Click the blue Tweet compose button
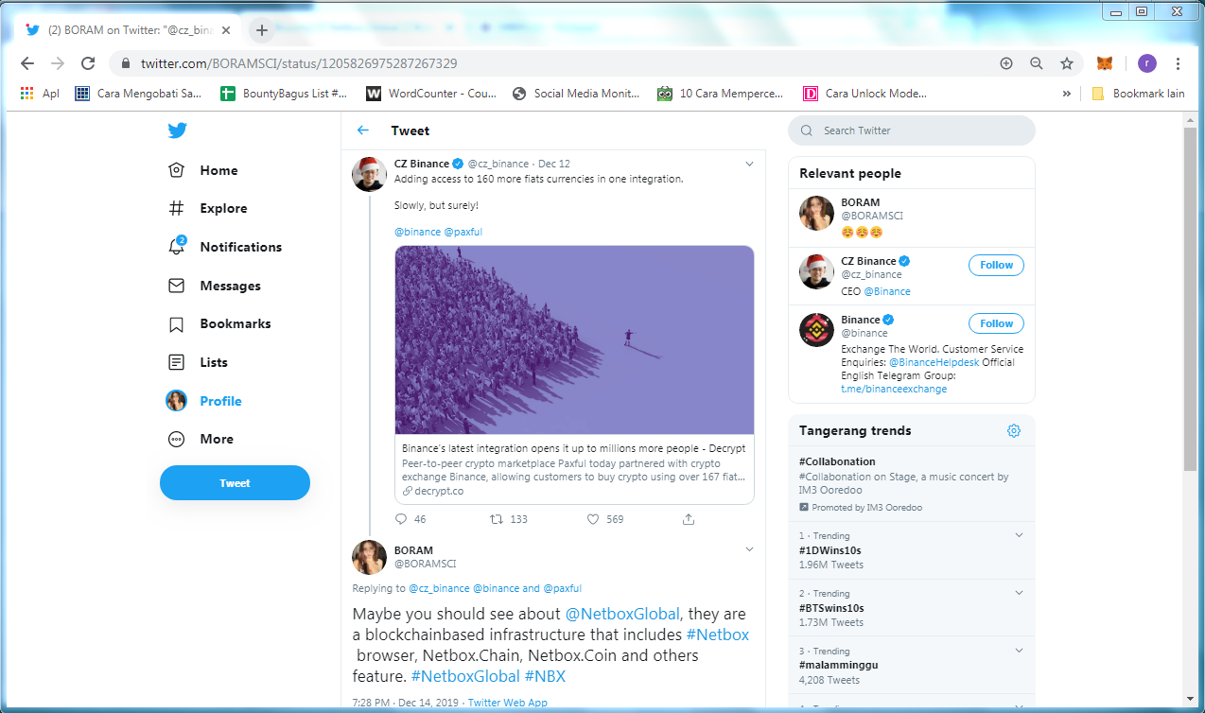The width and height of the screenshot is (1205, 713). 235,482
